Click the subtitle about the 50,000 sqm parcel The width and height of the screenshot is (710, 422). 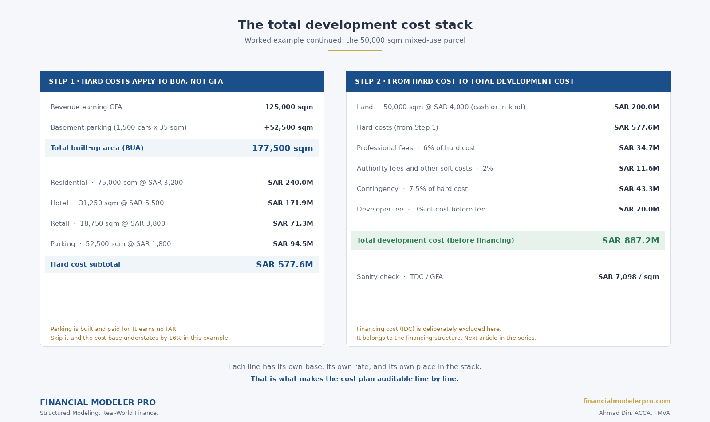pyautogui.click(x=355, y=40)
